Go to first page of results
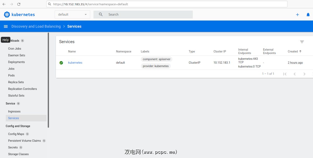The image size is (313, 158). [285, 74]
